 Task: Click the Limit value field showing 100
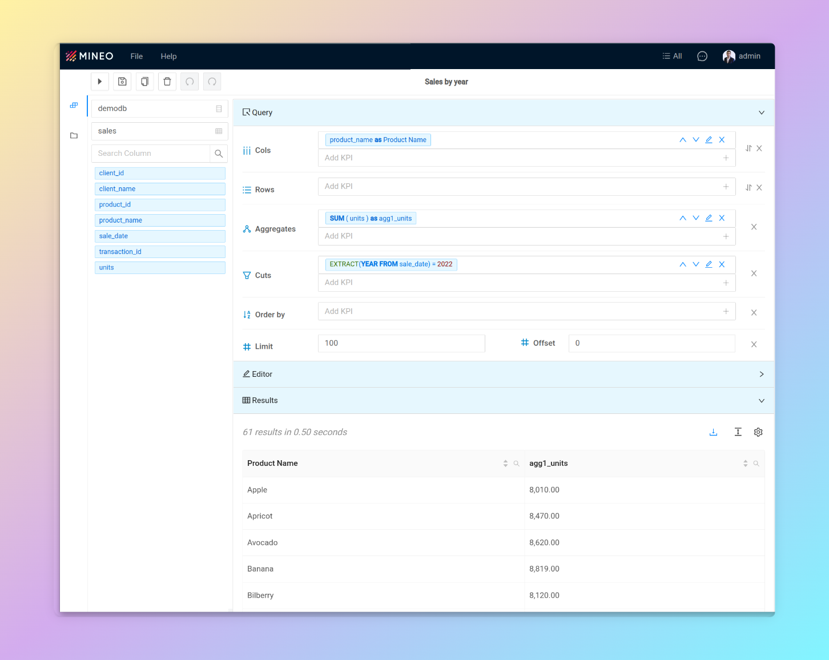401,343
